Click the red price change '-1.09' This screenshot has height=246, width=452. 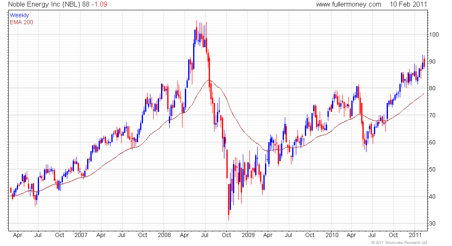(99, 5)
